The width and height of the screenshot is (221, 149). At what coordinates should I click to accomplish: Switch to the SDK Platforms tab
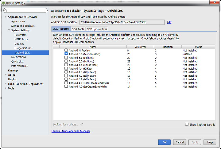[x=61, y=29]
